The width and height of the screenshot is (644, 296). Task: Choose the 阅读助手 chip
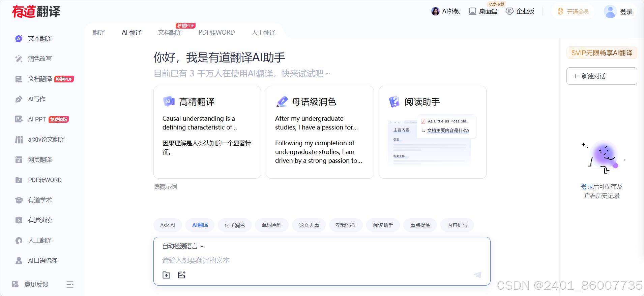(383, 225)
